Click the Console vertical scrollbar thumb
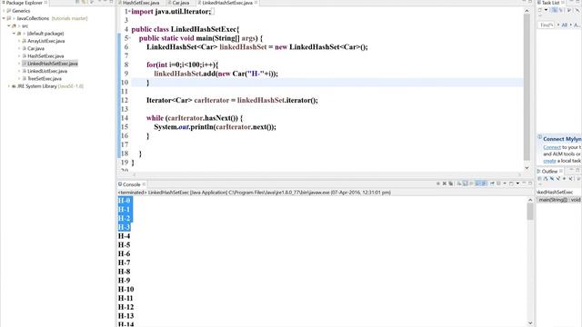 pyautogui.click(x=530, y=212)
